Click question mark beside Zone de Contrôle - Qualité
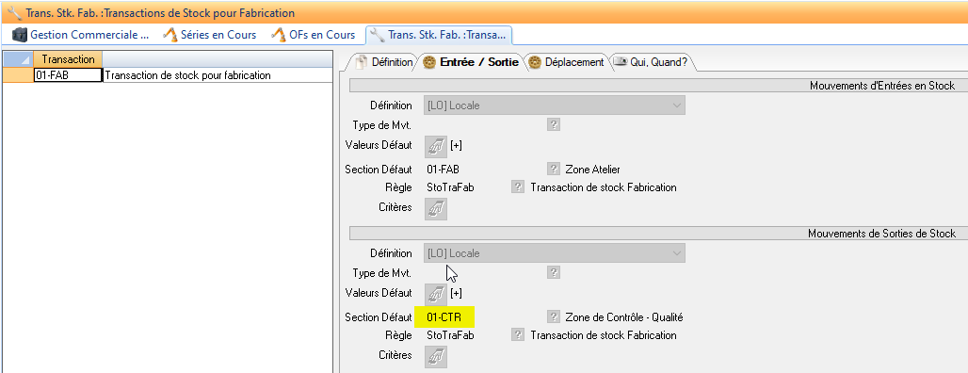The width and height of the screenshot is (968, 373). 553,316
